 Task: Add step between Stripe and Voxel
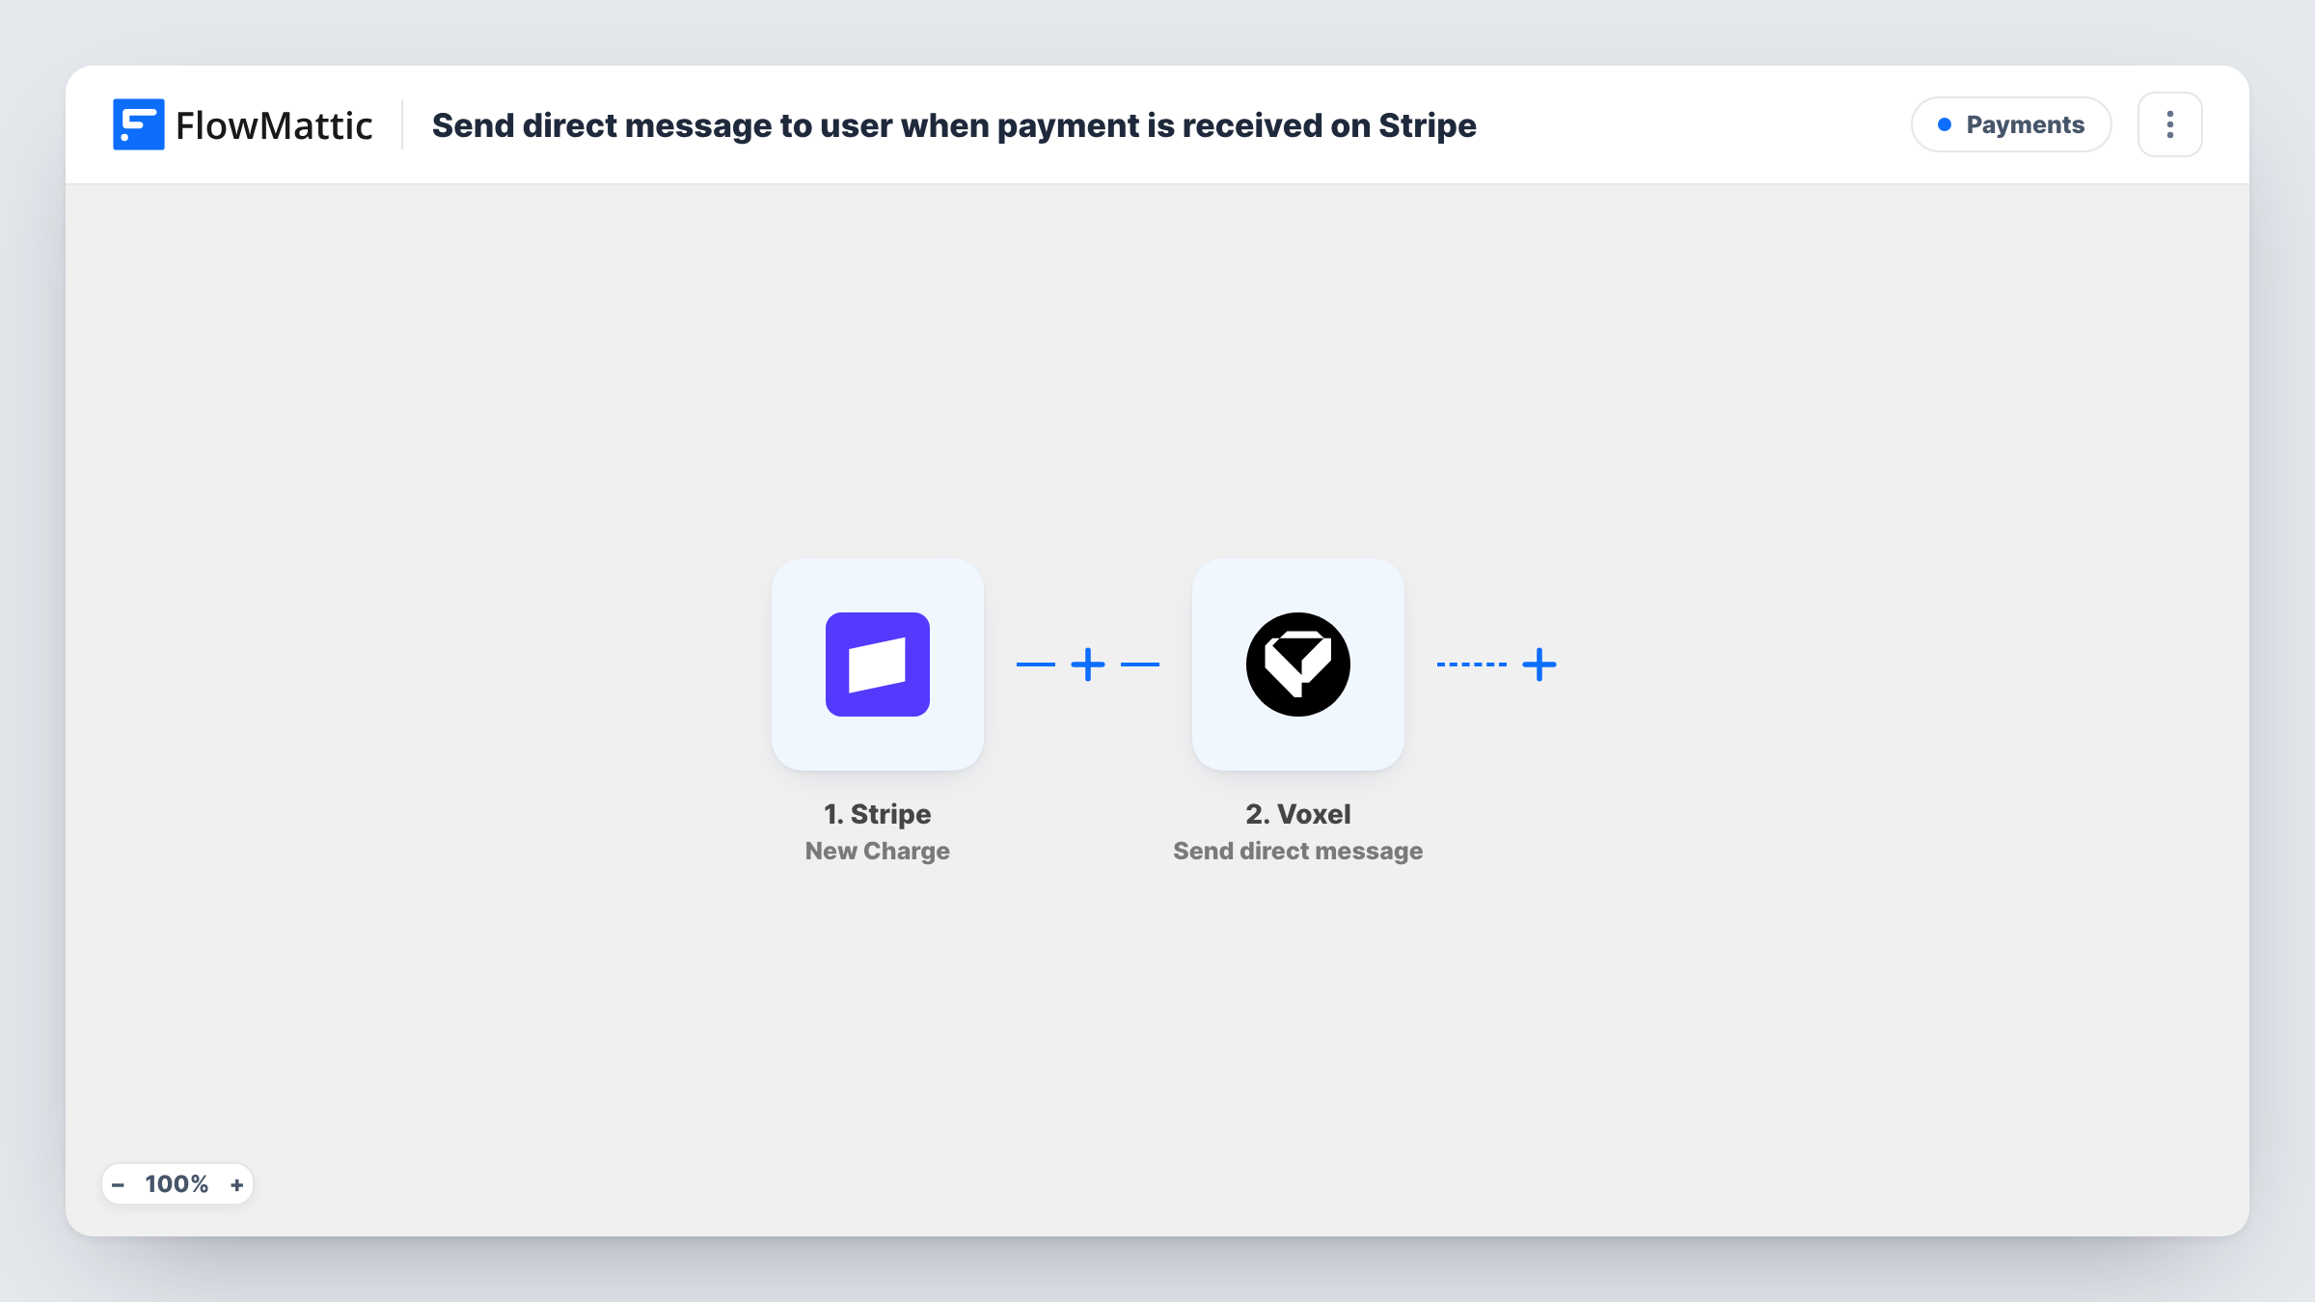click(x=1088, y=665)
